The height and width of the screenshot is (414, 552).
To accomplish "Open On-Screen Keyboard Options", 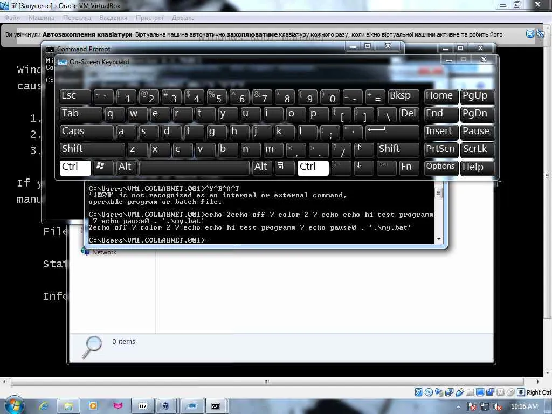I will click(x=441, y=168).
